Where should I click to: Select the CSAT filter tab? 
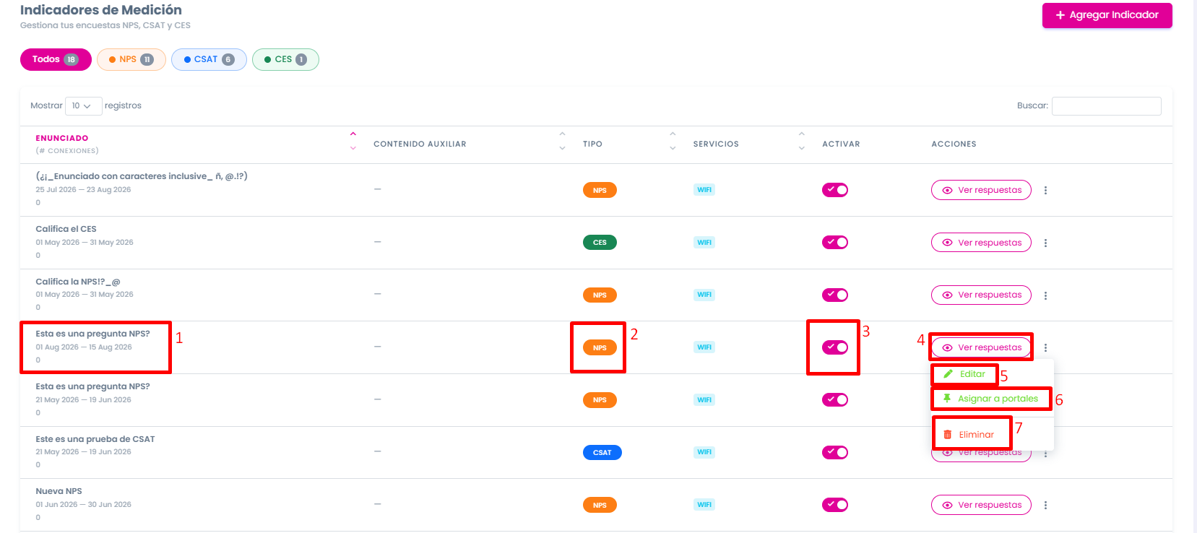pos(209,59)
